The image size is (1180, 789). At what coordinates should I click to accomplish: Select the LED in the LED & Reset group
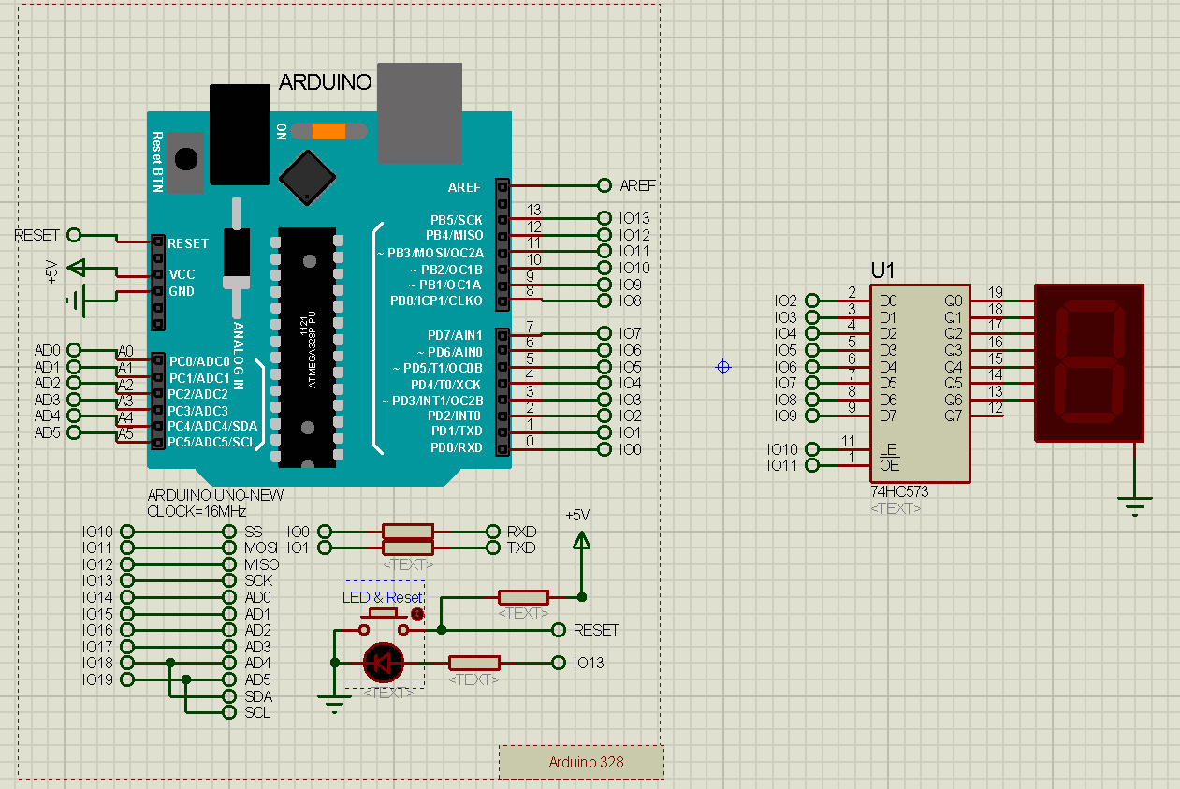pos(384,665)
